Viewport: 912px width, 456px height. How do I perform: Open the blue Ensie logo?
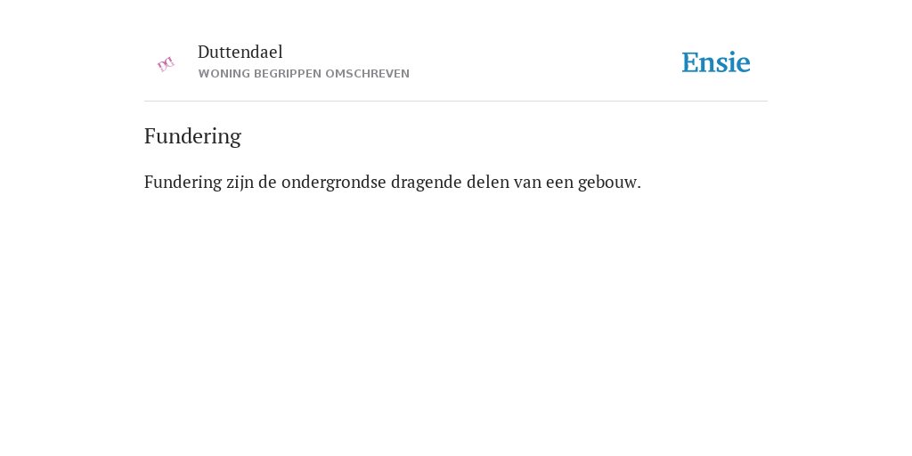tap(716, 63)
